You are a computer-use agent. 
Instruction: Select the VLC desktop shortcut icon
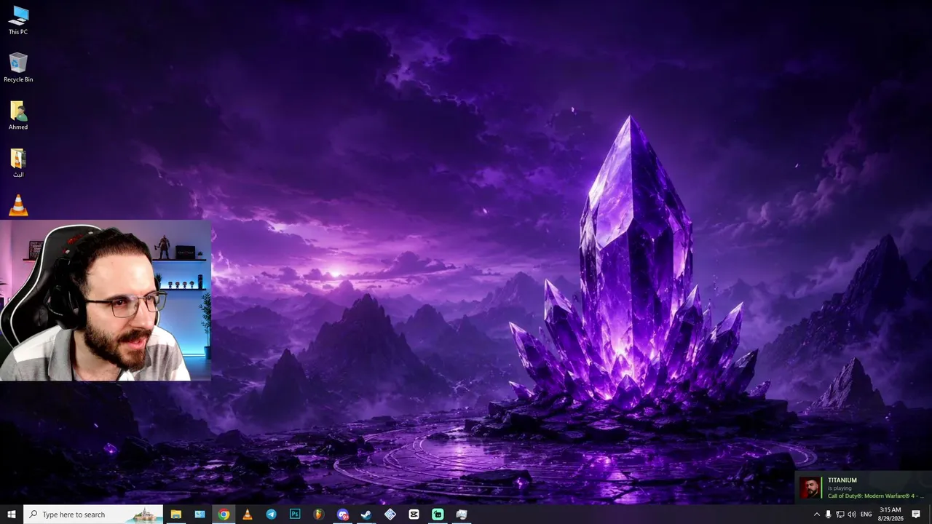[x=18, y=205]
